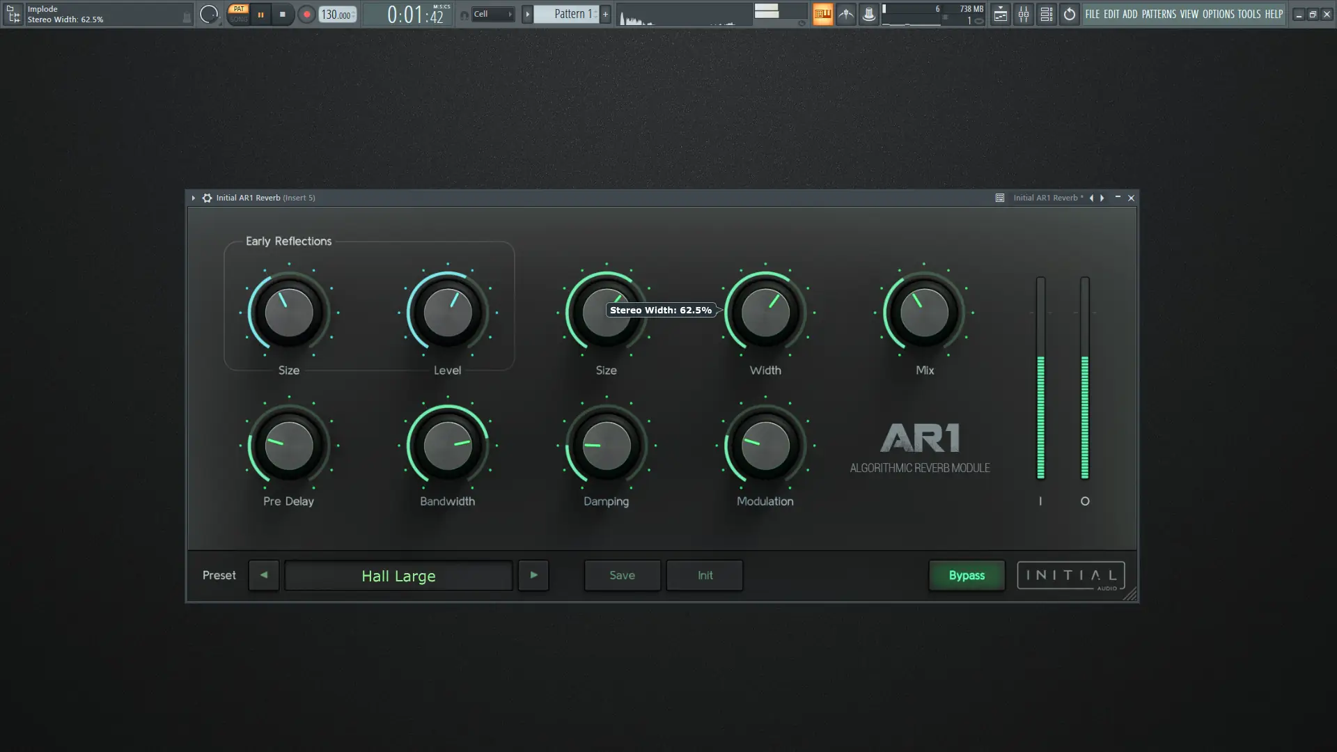
Task: Toggle the reverb Bypass button
Action: (x=967, y=575)
